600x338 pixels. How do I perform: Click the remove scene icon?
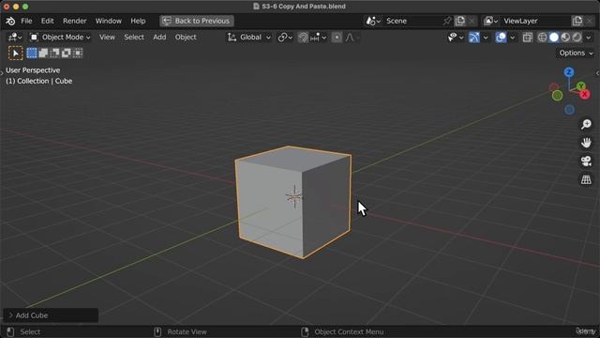pyautogui.click(x=472, y=21)
